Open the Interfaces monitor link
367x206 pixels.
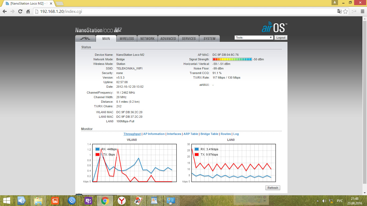(x=174, y=134)
